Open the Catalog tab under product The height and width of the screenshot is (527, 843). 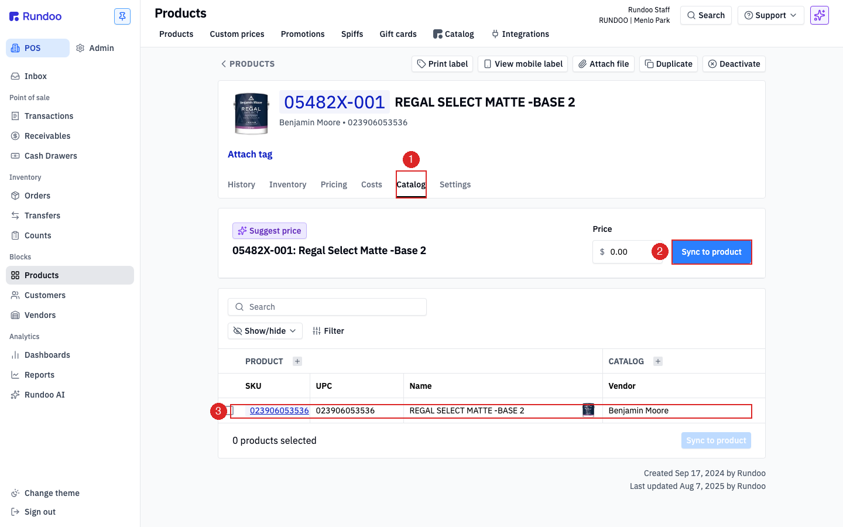pos(411,184)
